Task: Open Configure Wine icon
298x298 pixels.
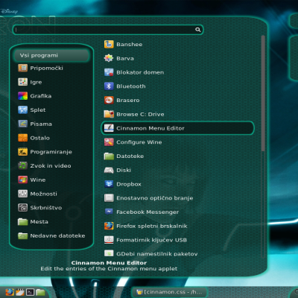Action: [109, 142]
